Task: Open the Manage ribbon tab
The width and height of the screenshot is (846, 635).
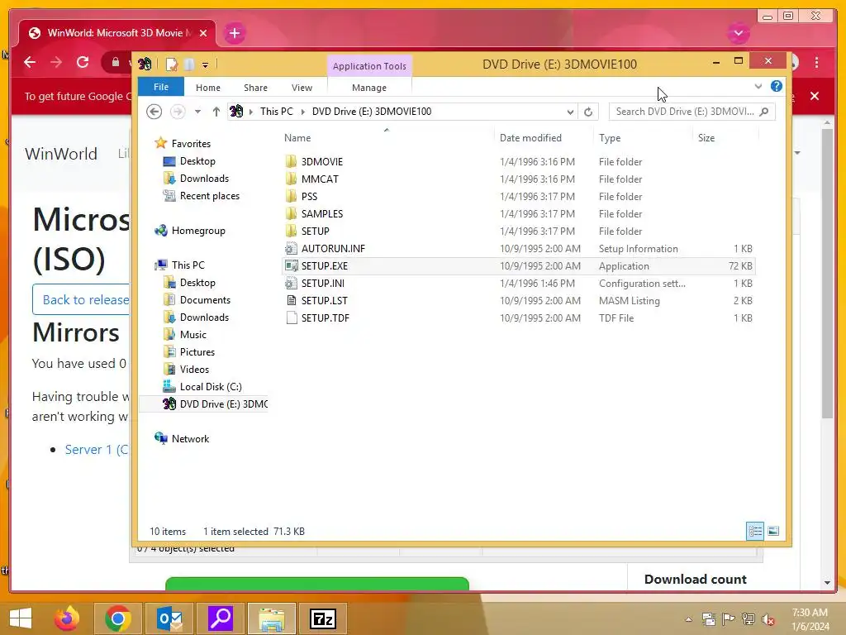Action: point(369,88)
